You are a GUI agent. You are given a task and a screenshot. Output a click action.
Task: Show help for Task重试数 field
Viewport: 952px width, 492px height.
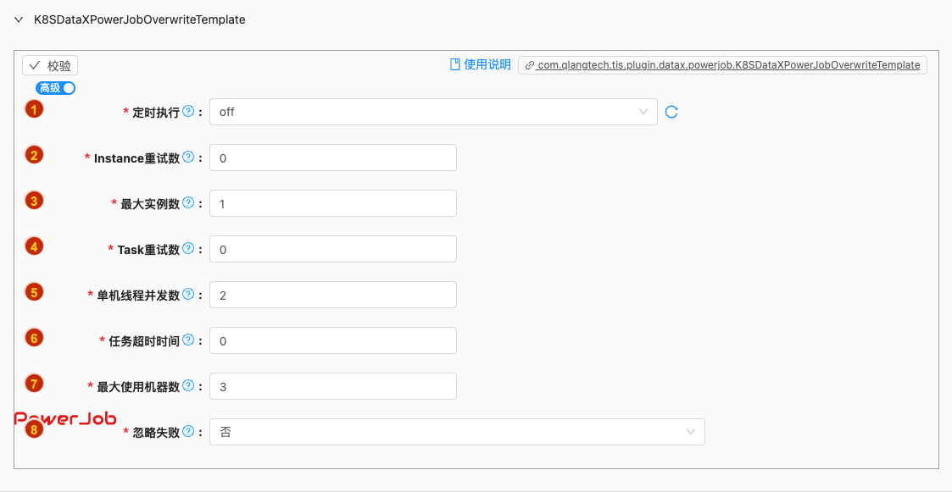pyautogui.click(x=188, y=248)
